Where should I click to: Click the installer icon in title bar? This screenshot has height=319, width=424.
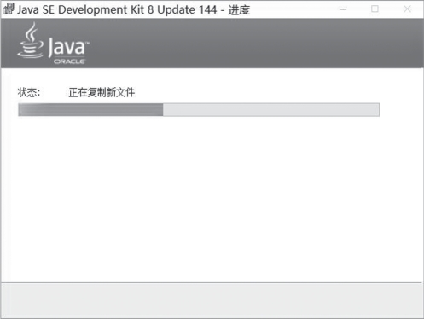tap(9, 9)
